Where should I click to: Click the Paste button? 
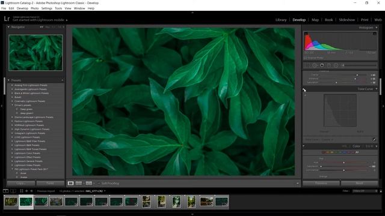point(50,183)
